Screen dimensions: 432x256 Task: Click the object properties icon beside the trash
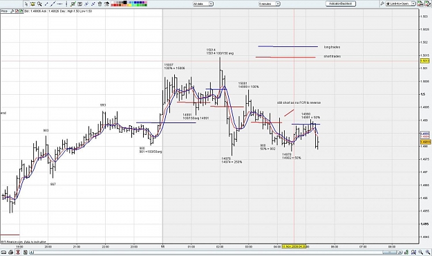106,4
